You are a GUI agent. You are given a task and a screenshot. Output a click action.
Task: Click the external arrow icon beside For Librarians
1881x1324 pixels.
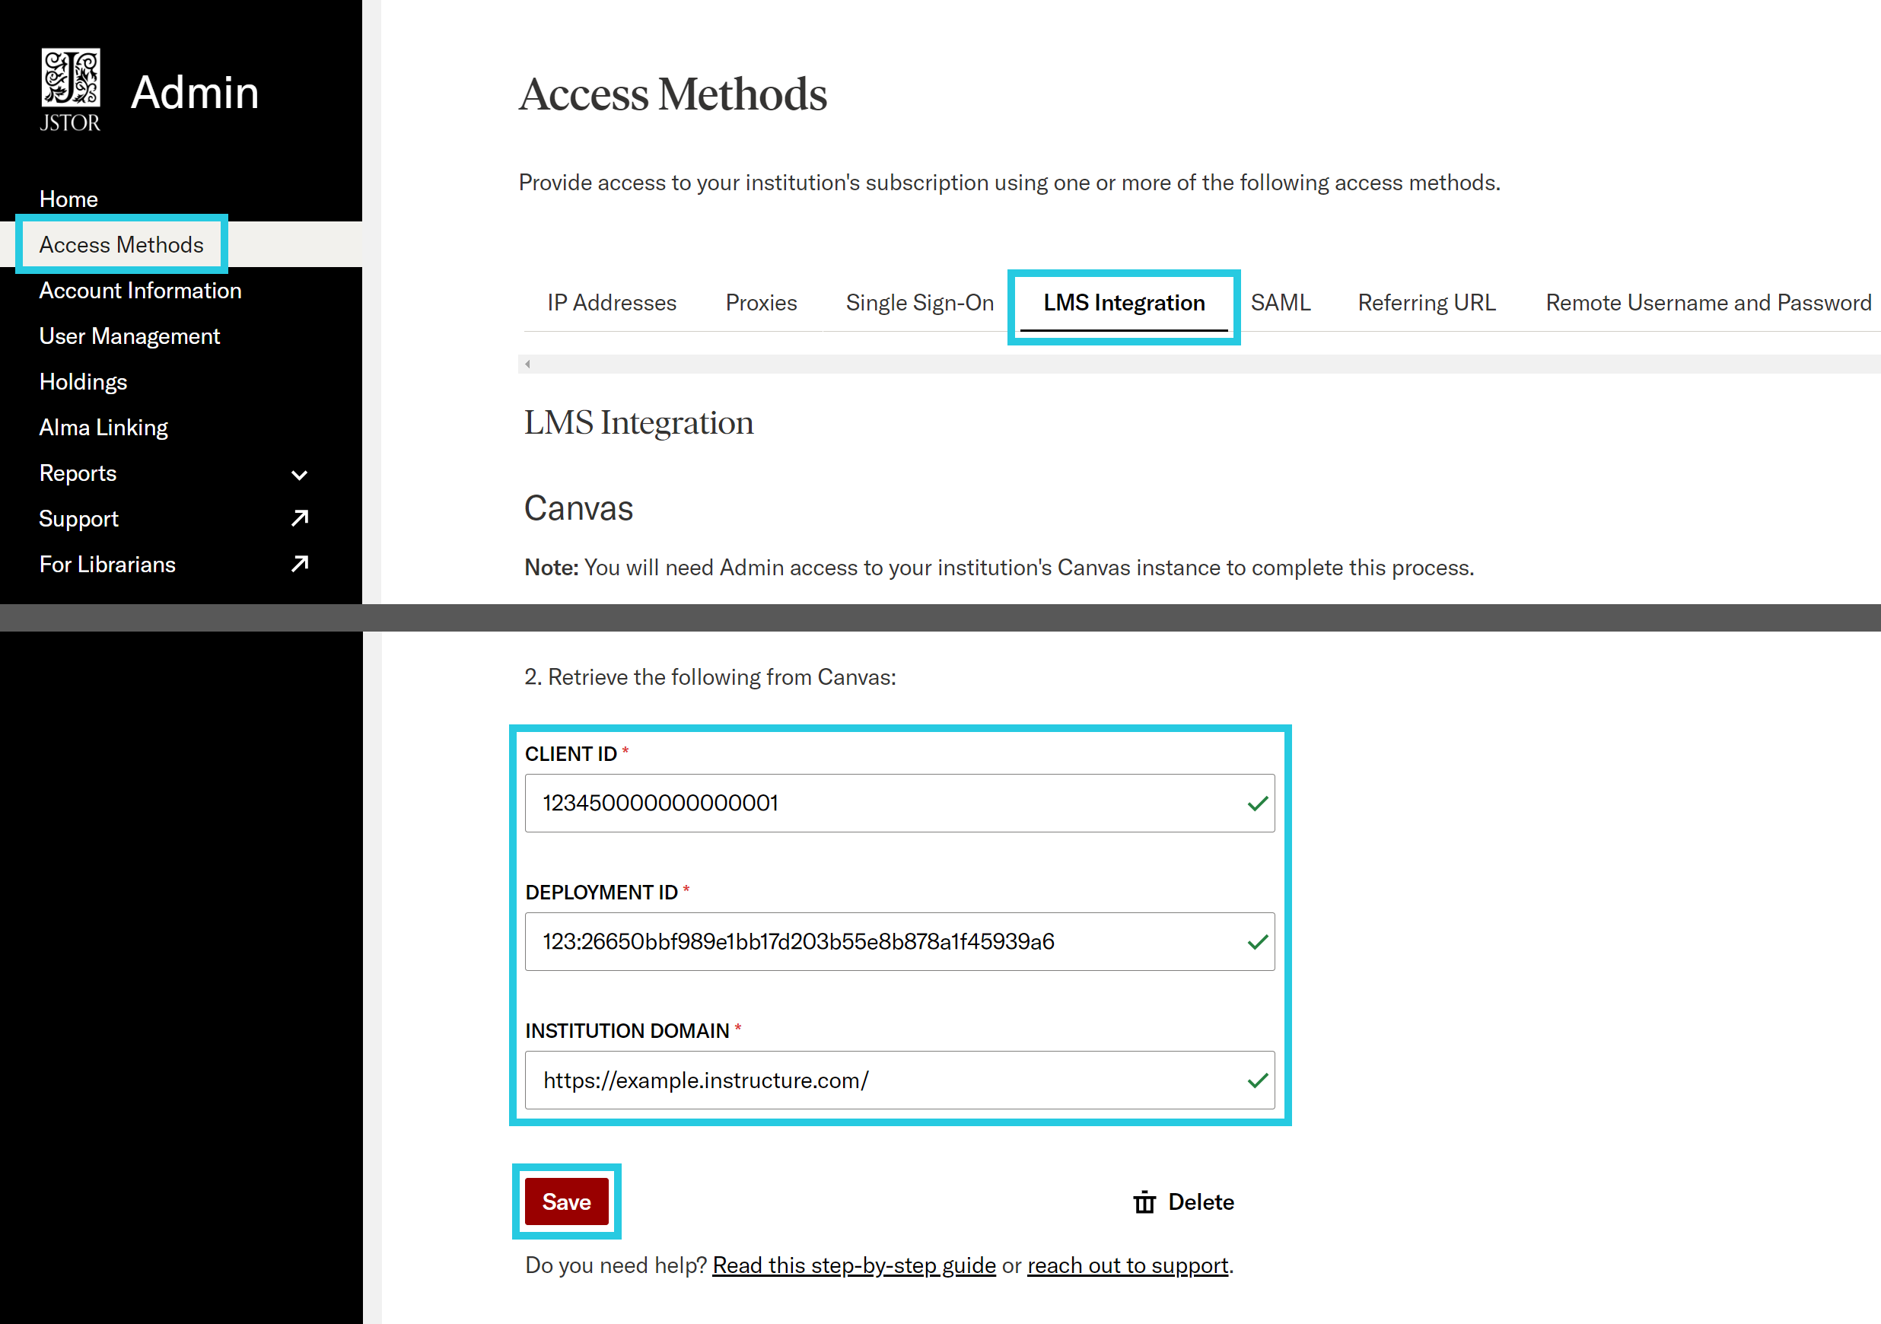tap(300, 565)
